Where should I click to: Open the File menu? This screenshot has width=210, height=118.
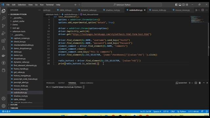(8, 5)
